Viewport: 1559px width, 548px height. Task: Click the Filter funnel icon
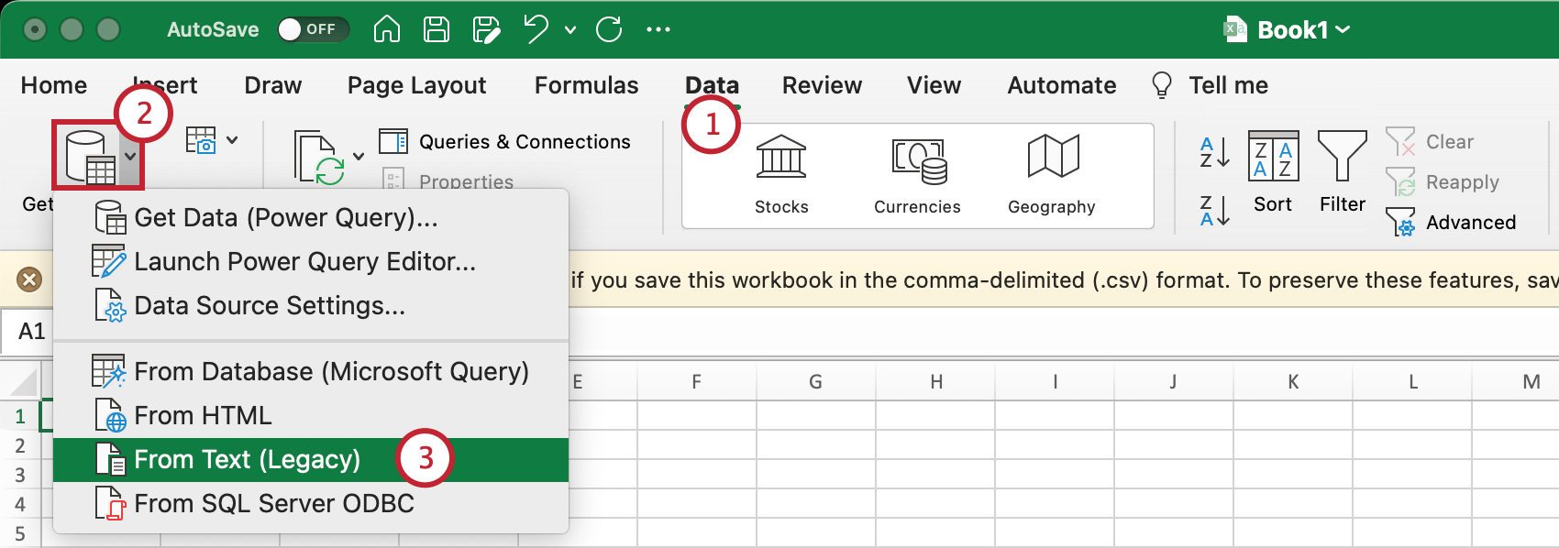point(1342,157)
